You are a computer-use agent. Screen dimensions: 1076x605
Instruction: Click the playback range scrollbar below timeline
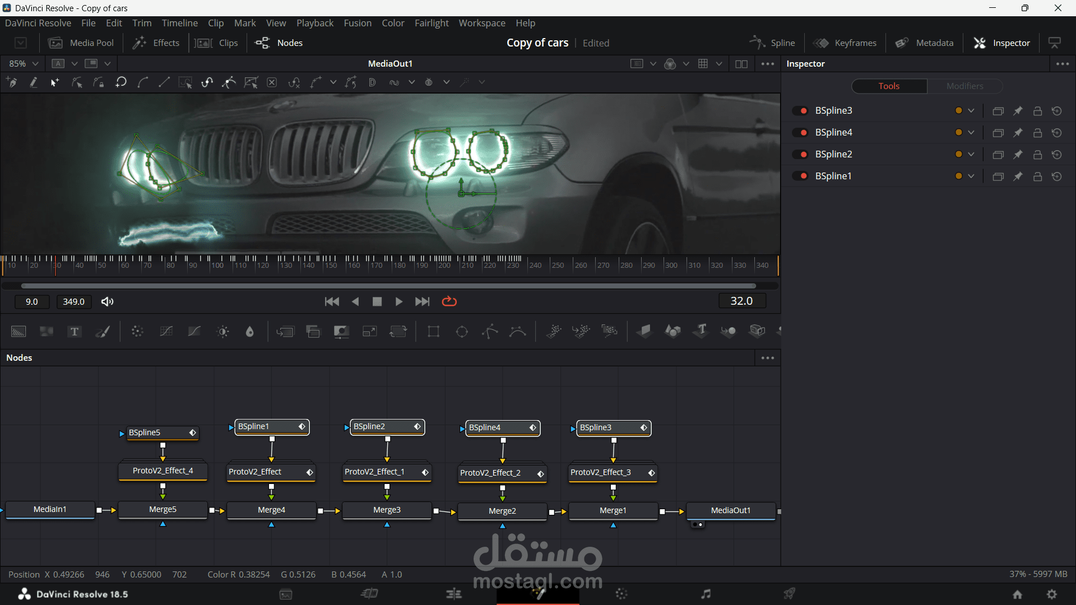tap(388, 286)
